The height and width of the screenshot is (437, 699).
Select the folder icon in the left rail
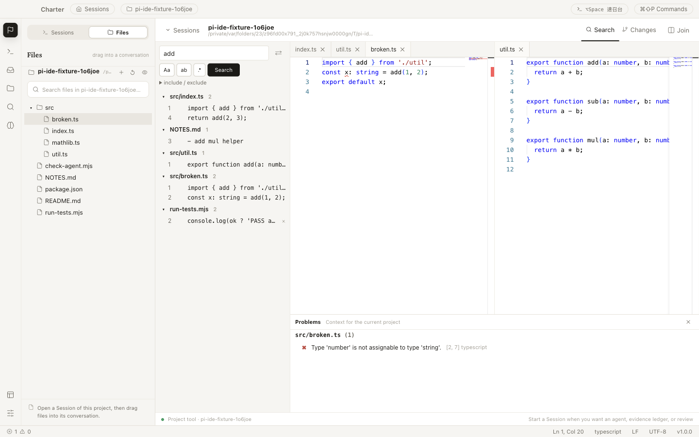click(10, 88)
